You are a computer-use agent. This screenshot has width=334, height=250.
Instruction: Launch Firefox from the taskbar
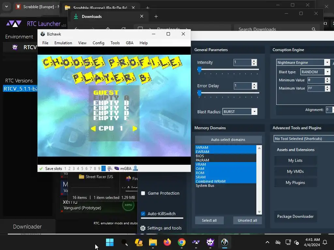click(x=167, y=242)
